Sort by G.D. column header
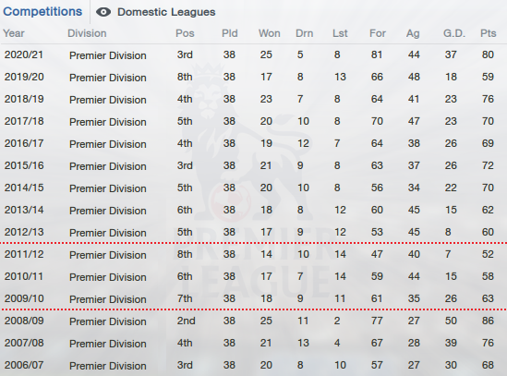The height and width of the screenshot is (376, 507). 454,33
